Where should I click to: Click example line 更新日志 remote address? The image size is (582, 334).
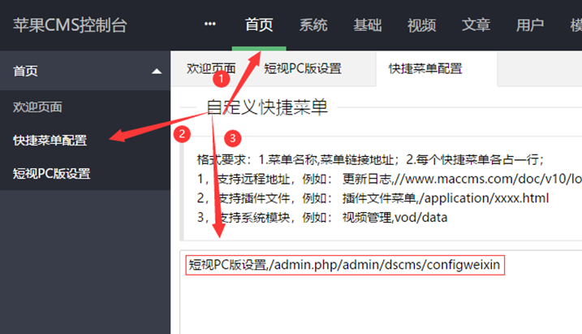tap(389, 179)
